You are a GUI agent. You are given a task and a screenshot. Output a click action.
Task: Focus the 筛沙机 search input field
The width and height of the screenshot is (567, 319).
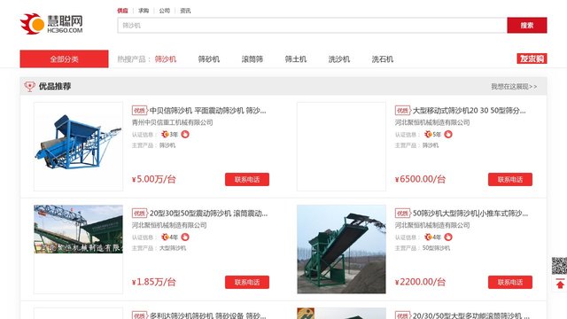click(312, 26)
